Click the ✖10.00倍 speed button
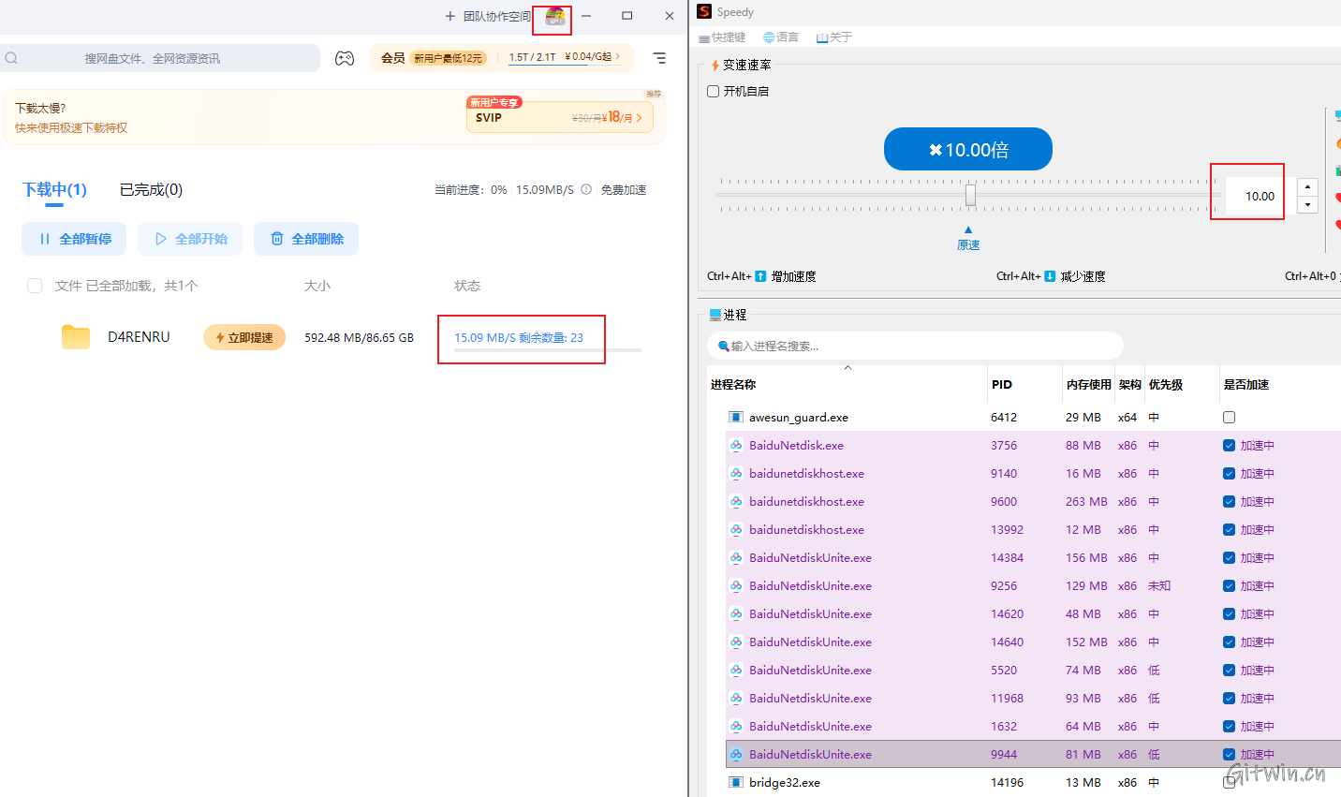The height and width of the screenshot is (797, 1341). (x=968, y=149)
